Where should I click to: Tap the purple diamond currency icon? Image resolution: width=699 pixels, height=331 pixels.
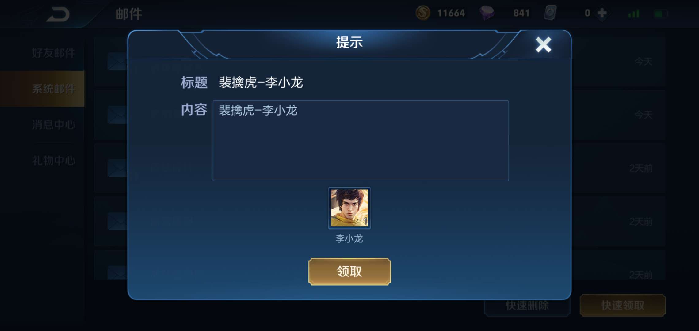(x=487, y=13)
